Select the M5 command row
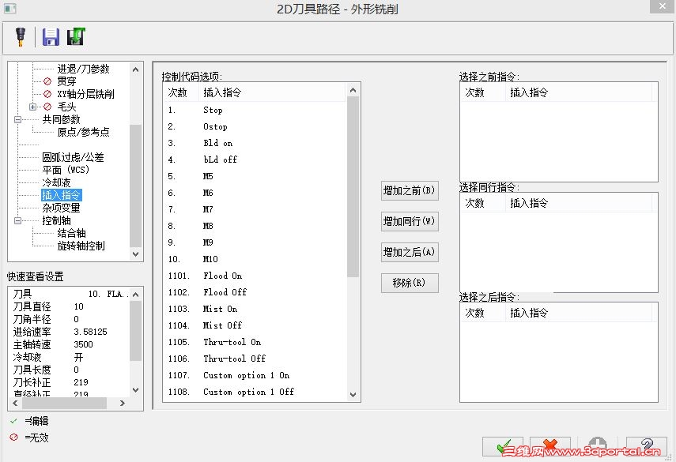676x462 pixels. pos(255,177)
